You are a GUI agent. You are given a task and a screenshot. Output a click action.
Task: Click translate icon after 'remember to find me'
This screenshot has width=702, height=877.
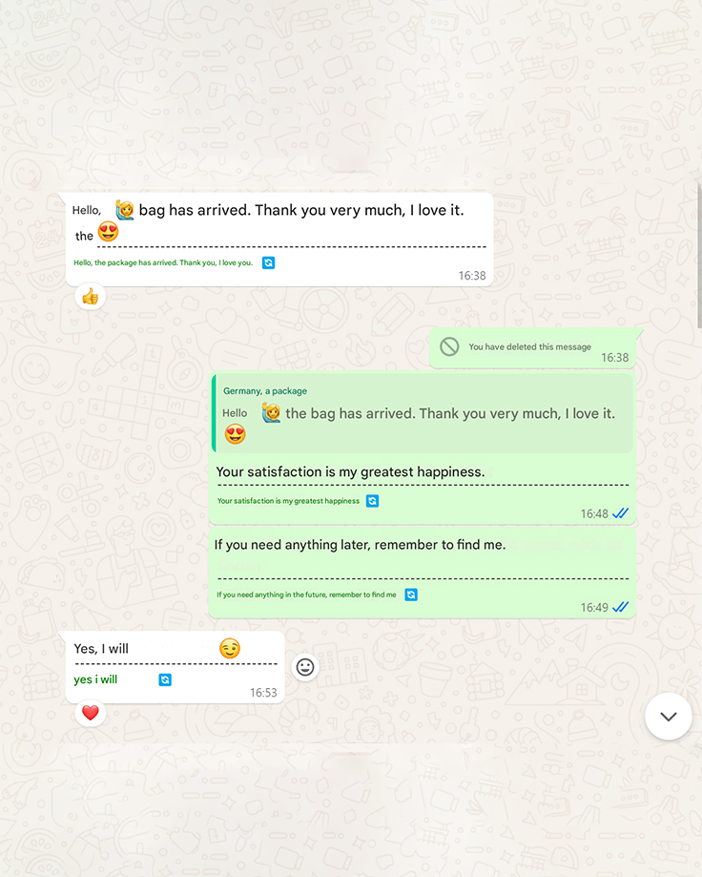point(411,595)
